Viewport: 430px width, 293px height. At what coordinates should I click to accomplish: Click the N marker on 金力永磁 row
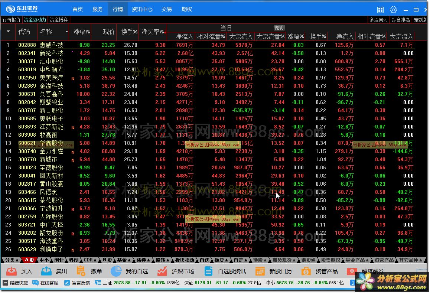(x=73, y=152)
